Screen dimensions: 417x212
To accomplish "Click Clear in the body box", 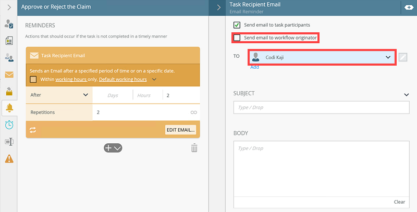I will [x=399, y=202].
